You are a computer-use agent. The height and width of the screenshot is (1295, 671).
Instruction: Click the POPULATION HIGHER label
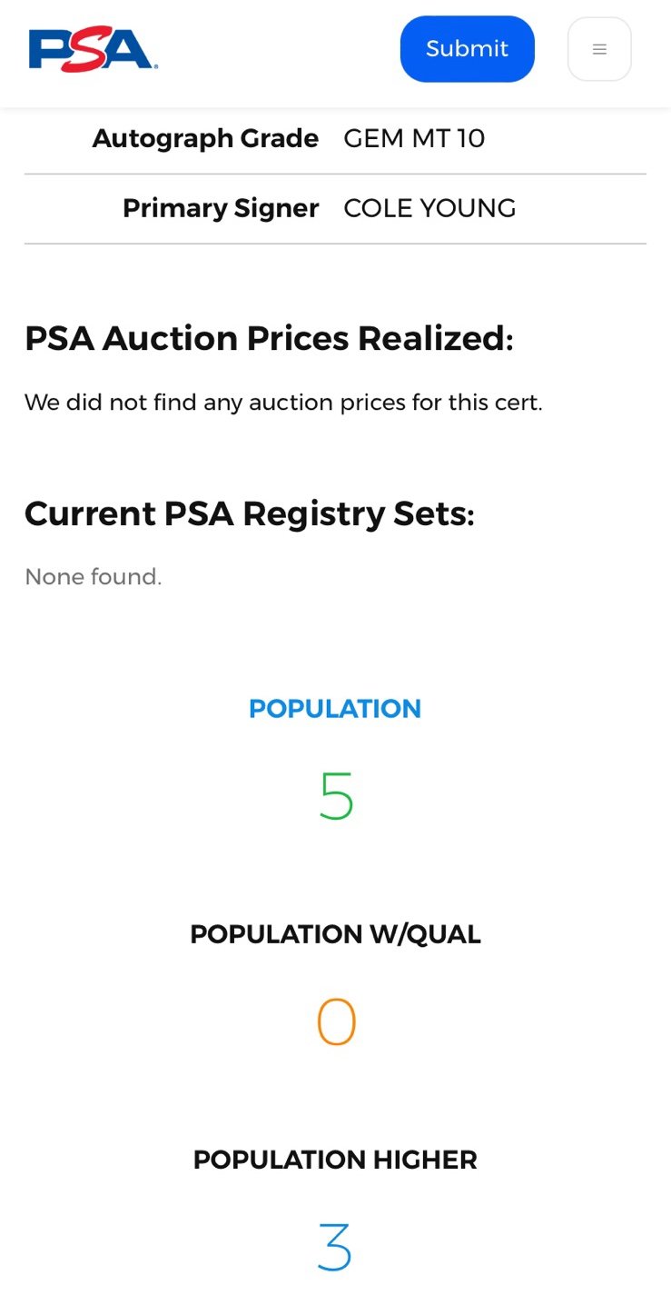335,1160
